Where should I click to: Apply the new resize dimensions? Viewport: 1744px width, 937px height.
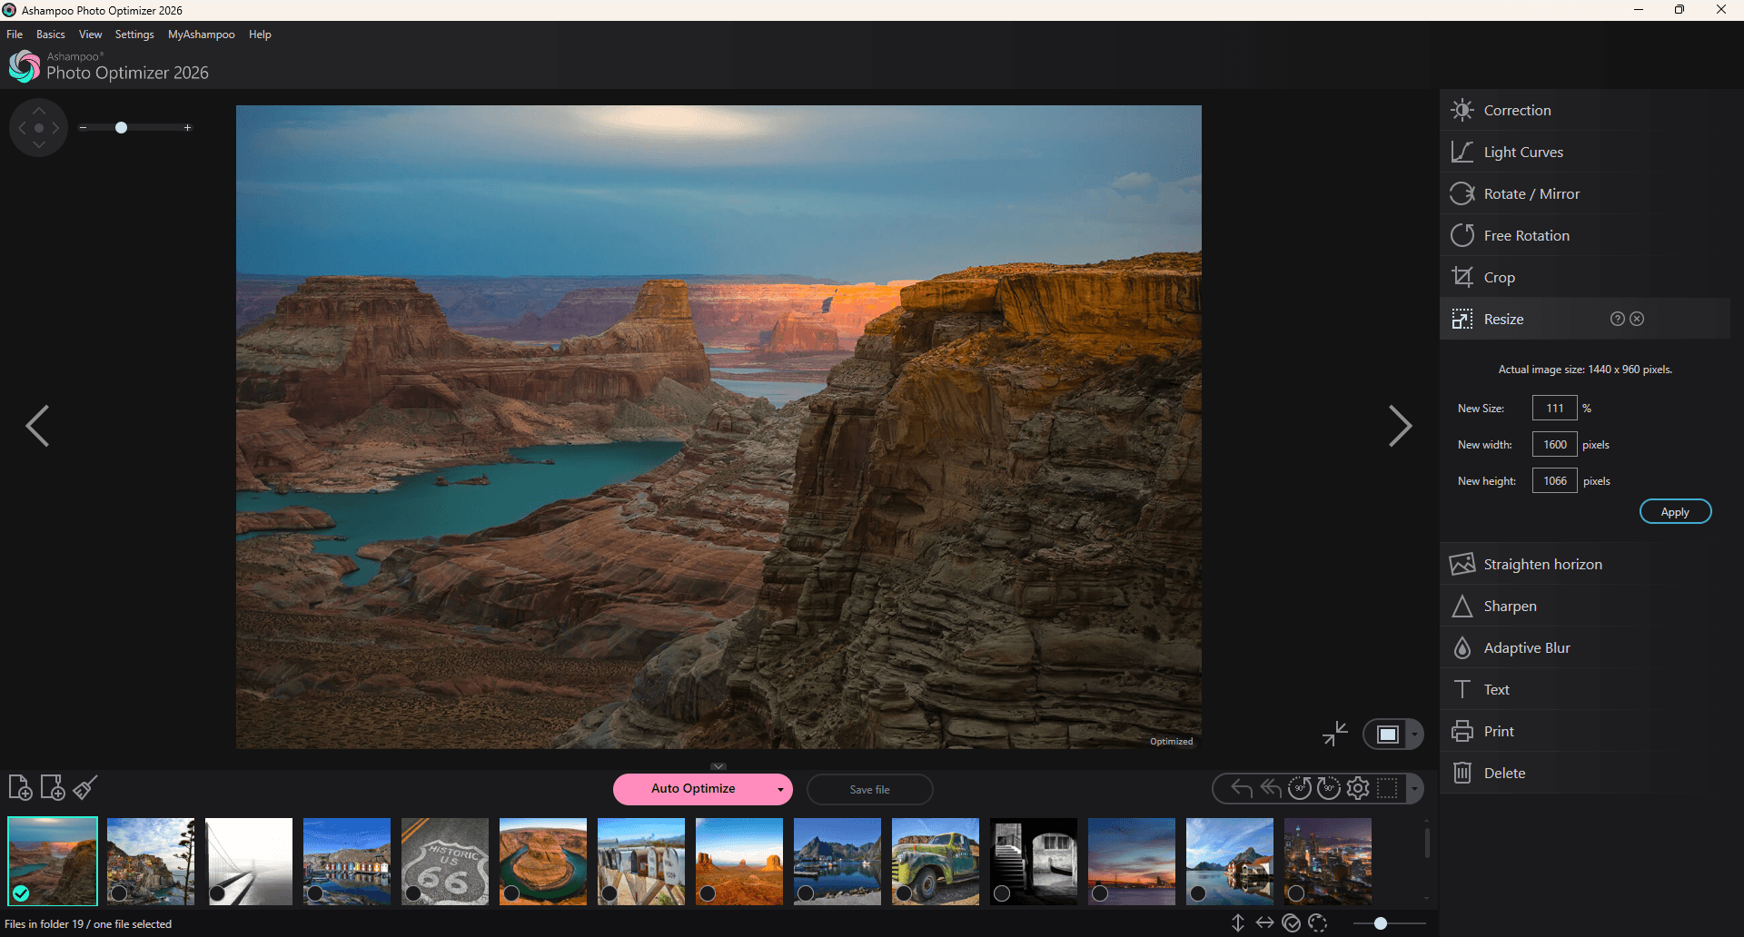click(1675, 512)
